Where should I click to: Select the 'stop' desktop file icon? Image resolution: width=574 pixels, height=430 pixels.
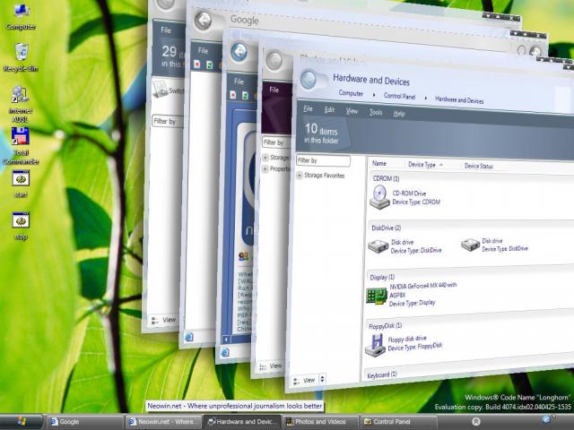pos(21,226)
